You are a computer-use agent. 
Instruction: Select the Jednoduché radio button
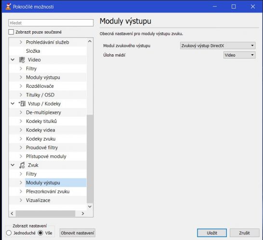point(9,233)
